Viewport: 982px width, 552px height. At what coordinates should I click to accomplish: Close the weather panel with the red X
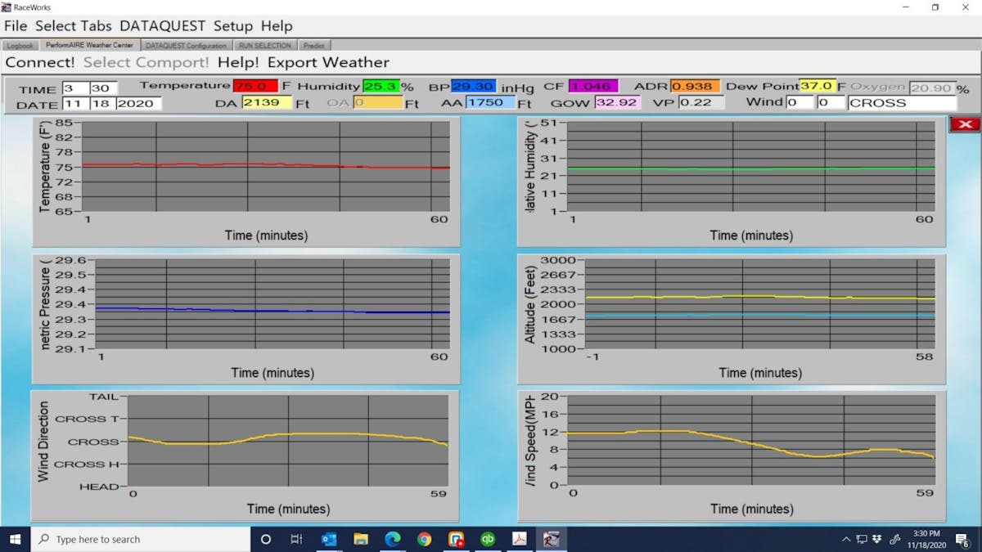point(964,124)
